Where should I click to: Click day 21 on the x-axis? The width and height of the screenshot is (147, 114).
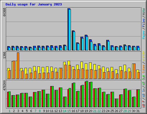pos(95,111)
